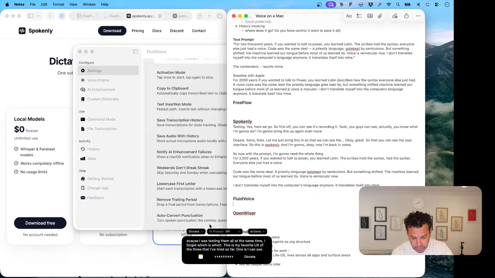Open the Contact link

[x=199, y=31]
